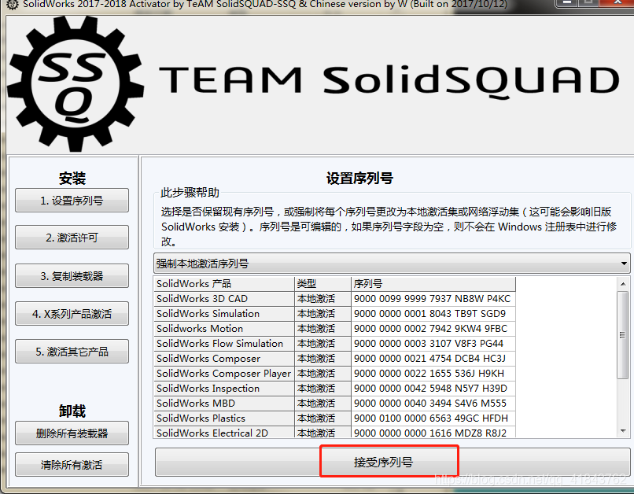Open step 4. X系列产品激活
Viewport: 634px width, 494px height.
point(72,313)
